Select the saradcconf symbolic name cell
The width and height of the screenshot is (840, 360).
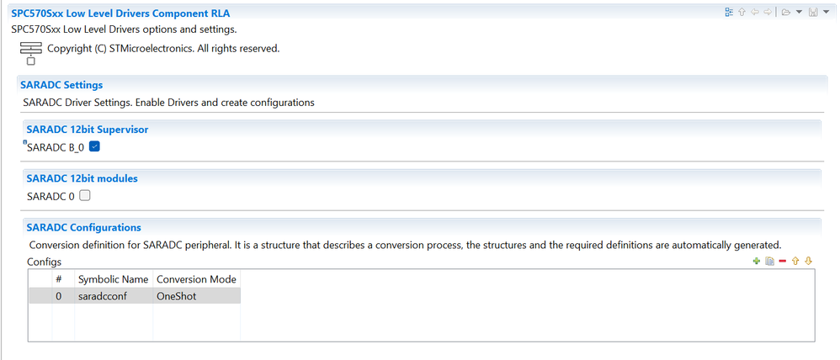(114, 296)
